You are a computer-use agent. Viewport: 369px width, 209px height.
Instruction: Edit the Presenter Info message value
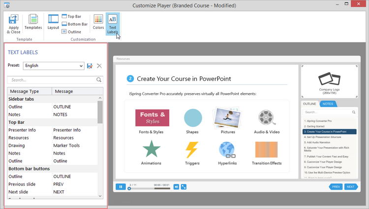pyautogui.click(x=67, y=130)
